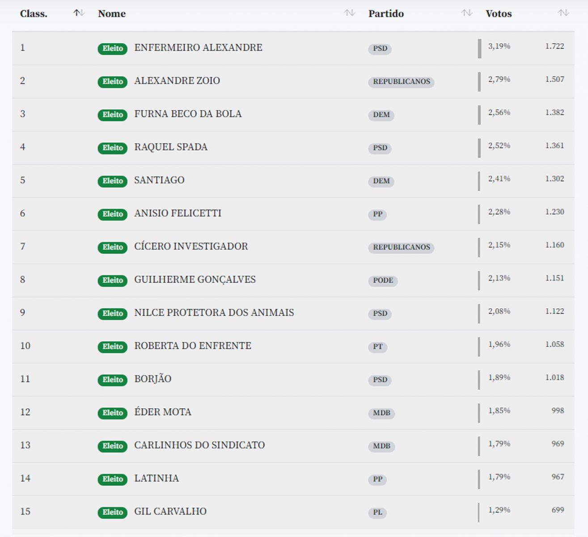
Task: Click the PODE party tag
Action: click(x=383, y=280)
